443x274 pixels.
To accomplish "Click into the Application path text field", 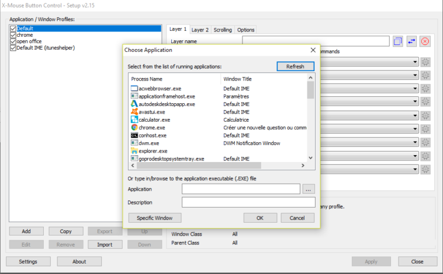I will (x=241, y=189).
